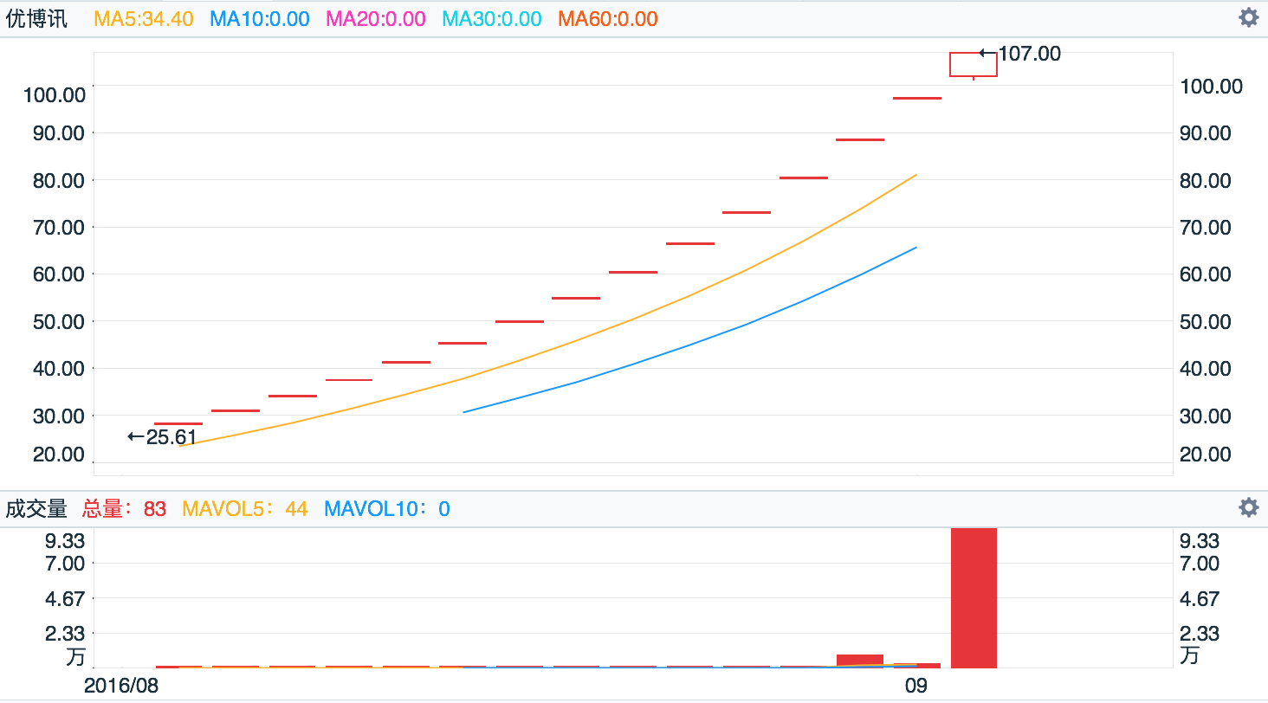Select the MA10:0.00 indicator label
The image size is (1268, 703).
pos(259,19)
